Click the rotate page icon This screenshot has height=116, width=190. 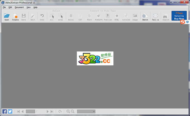tap(60, 111)
